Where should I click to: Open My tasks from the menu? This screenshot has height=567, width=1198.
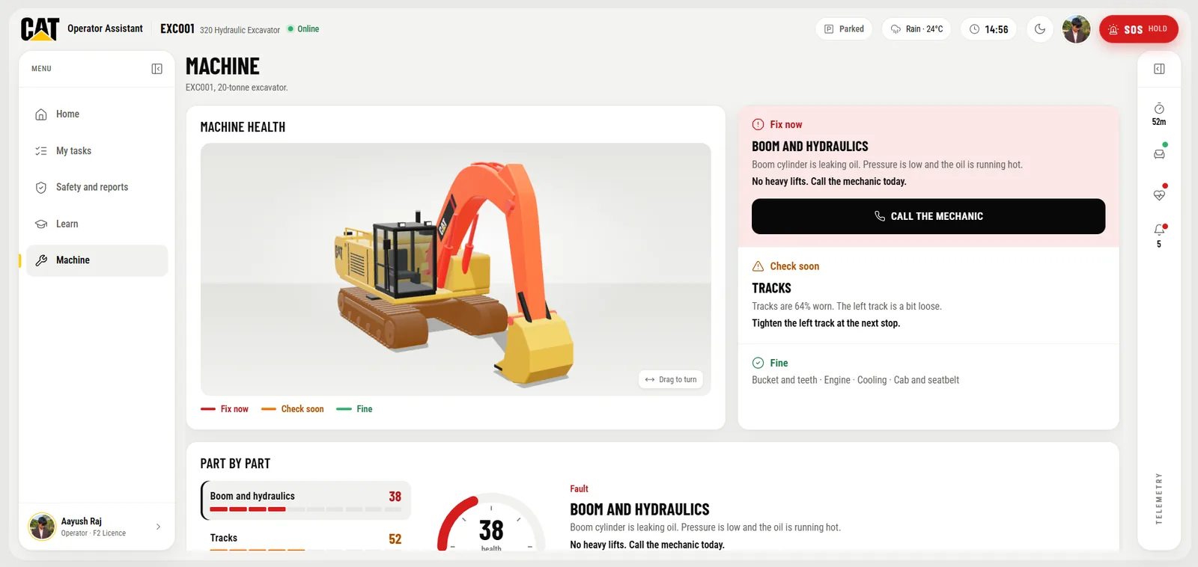pos(97,151)
